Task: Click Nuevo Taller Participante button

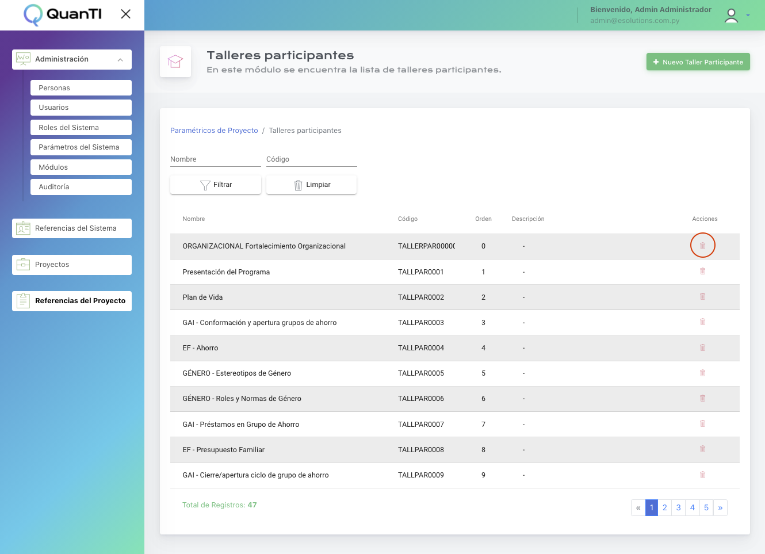Action: (698, 62)
